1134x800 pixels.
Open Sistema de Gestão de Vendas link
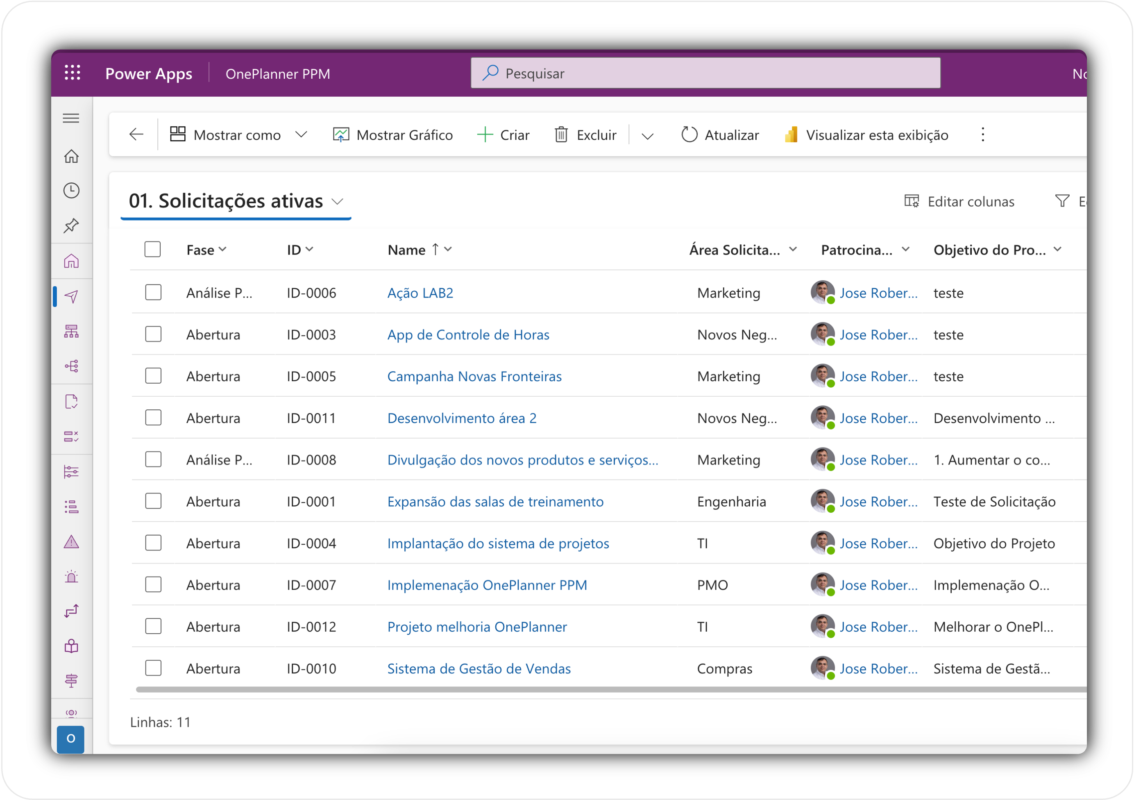click(479, 668)
